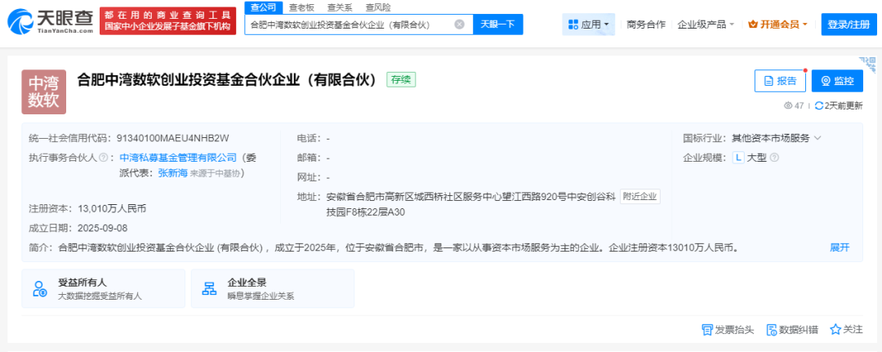Open the 应用 dropdown menu
The width and height of the screenshot is (882, 352).
588,25
